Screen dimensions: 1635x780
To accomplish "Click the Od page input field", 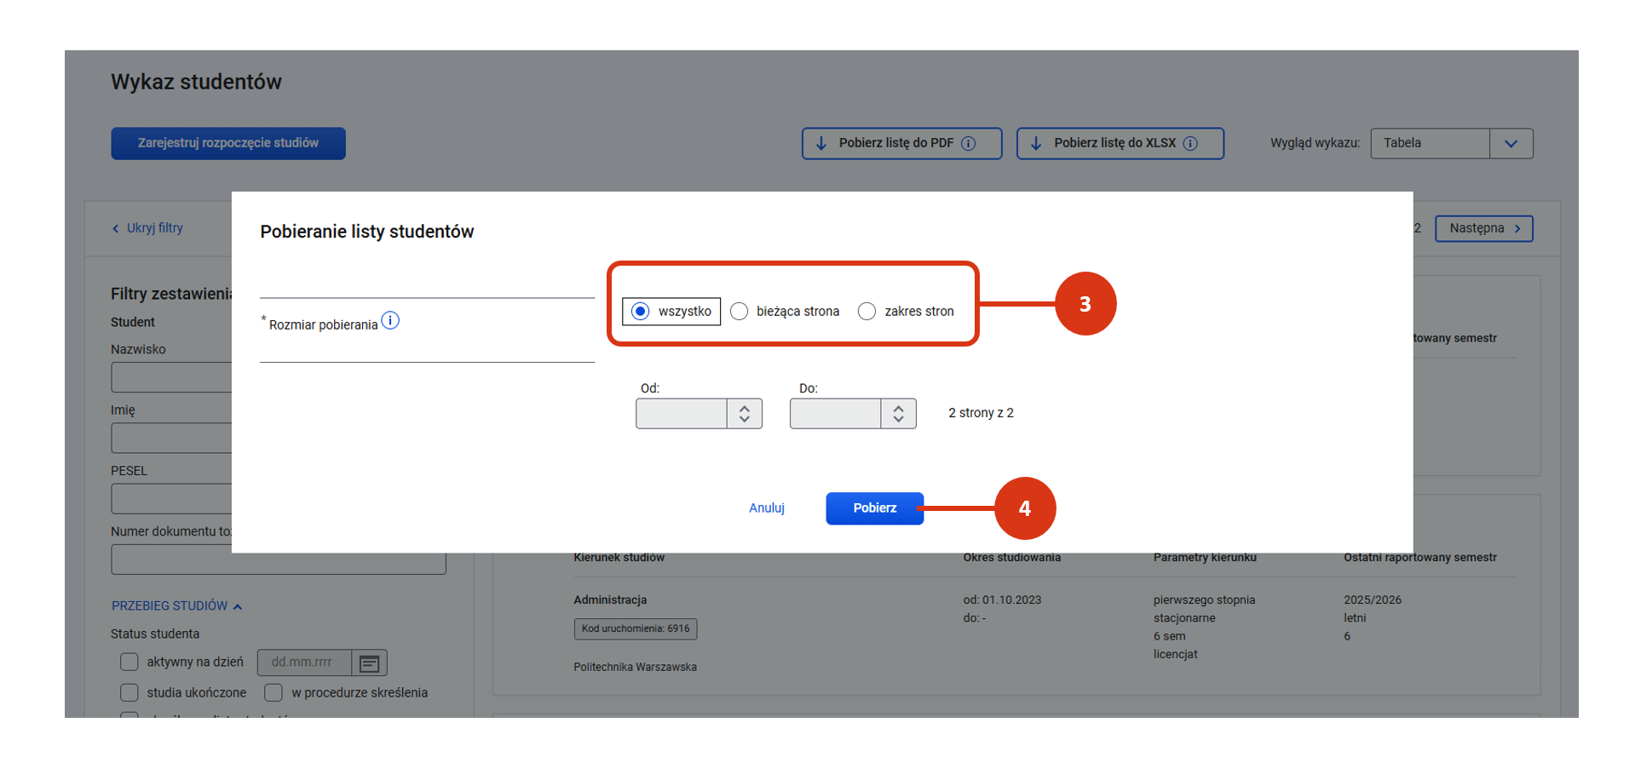I will click(x=682, y=414).
